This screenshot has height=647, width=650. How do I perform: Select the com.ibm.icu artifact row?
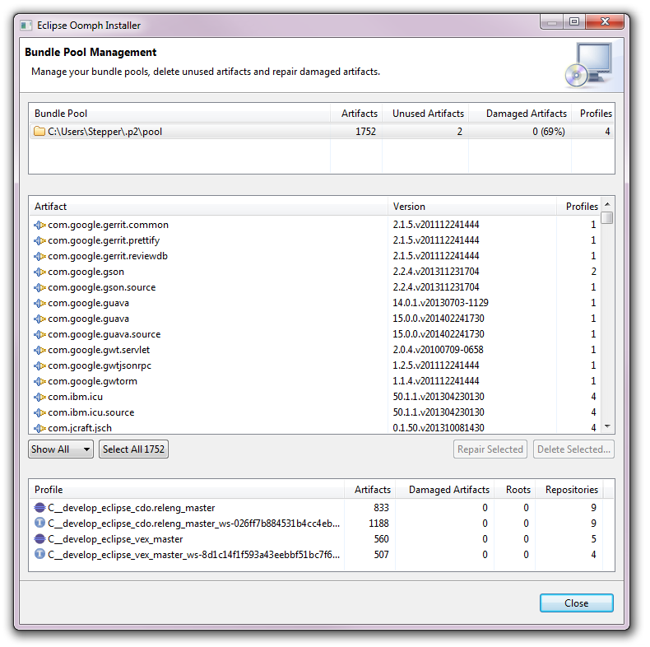tap(315, 397)
